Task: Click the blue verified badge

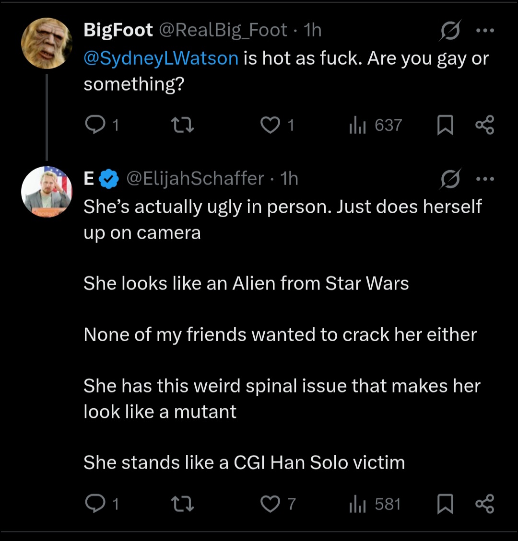Action: click(x=109, y=179)
